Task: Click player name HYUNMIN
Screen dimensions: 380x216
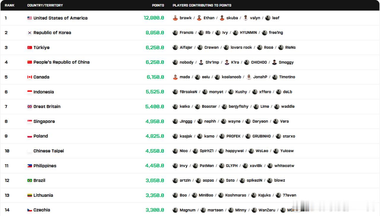Action: pos(248,33)
